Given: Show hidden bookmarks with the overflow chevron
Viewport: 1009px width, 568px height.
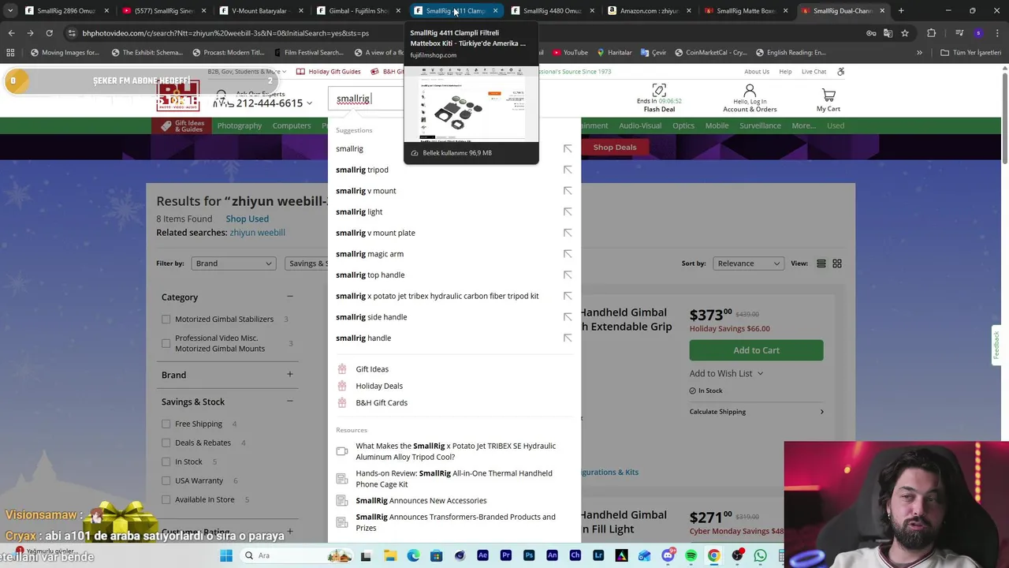Looking at the screenshot, I should click(919, 53).
